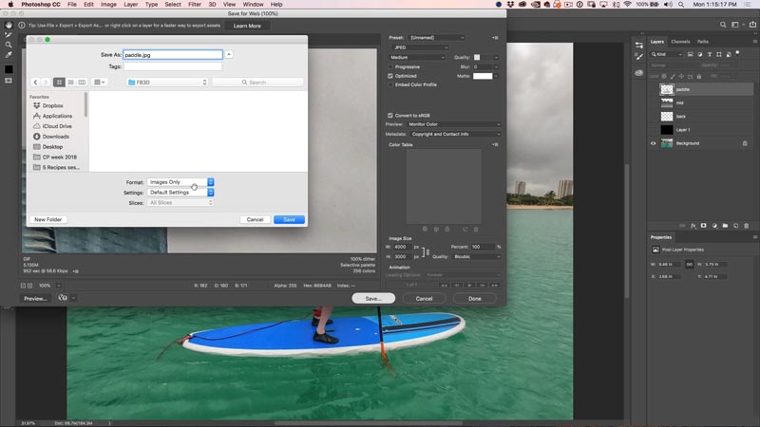The height and width of the screenshot is (427, 760).
Task: Click create new group folder icon
Action: coord(725,226)
